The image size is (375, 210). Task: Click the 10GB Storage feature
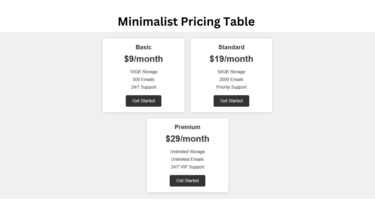coord(144,72)
